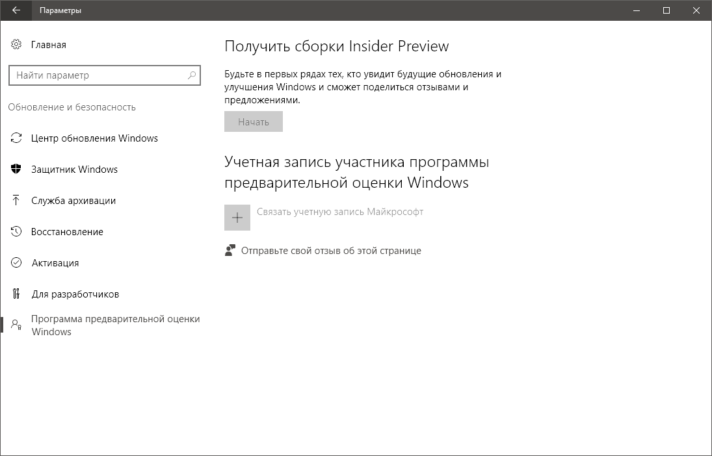Click the Восстановление history clock icon
This screenshot has height=456, width=712.
[x=16, y=231]
